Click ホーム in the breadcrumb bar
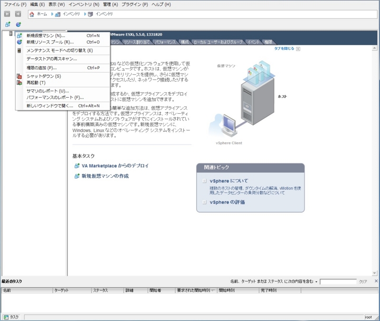380x321 pixels. 42,14
